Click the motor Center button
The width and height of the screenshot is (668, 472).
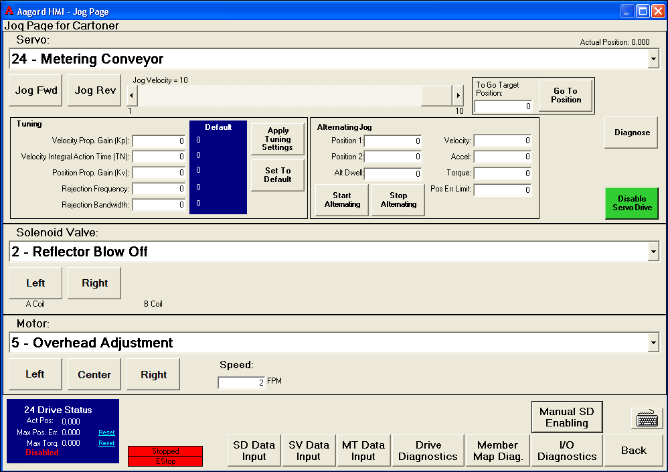coord(94,374)
